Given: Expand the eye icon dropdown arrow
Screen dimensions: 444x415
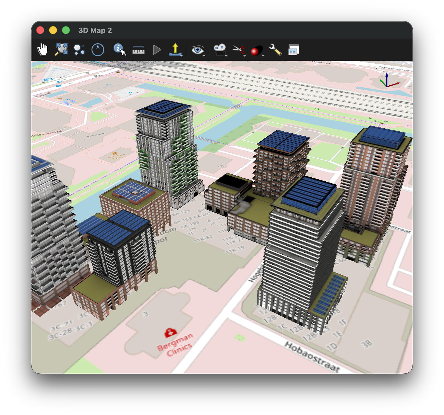Looking at the screenshot, I should pos(204,56).
